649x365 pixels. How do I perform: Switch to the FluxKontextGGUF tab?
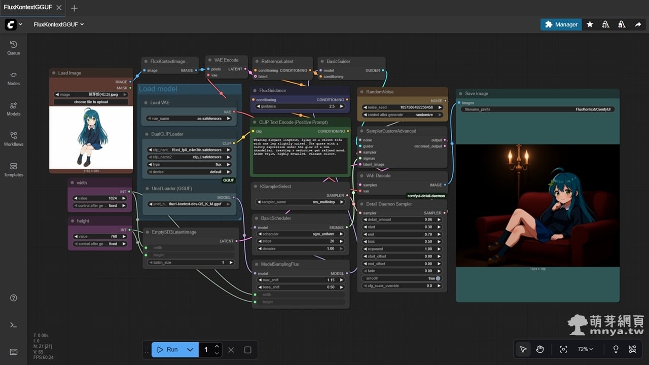point(28,8)
